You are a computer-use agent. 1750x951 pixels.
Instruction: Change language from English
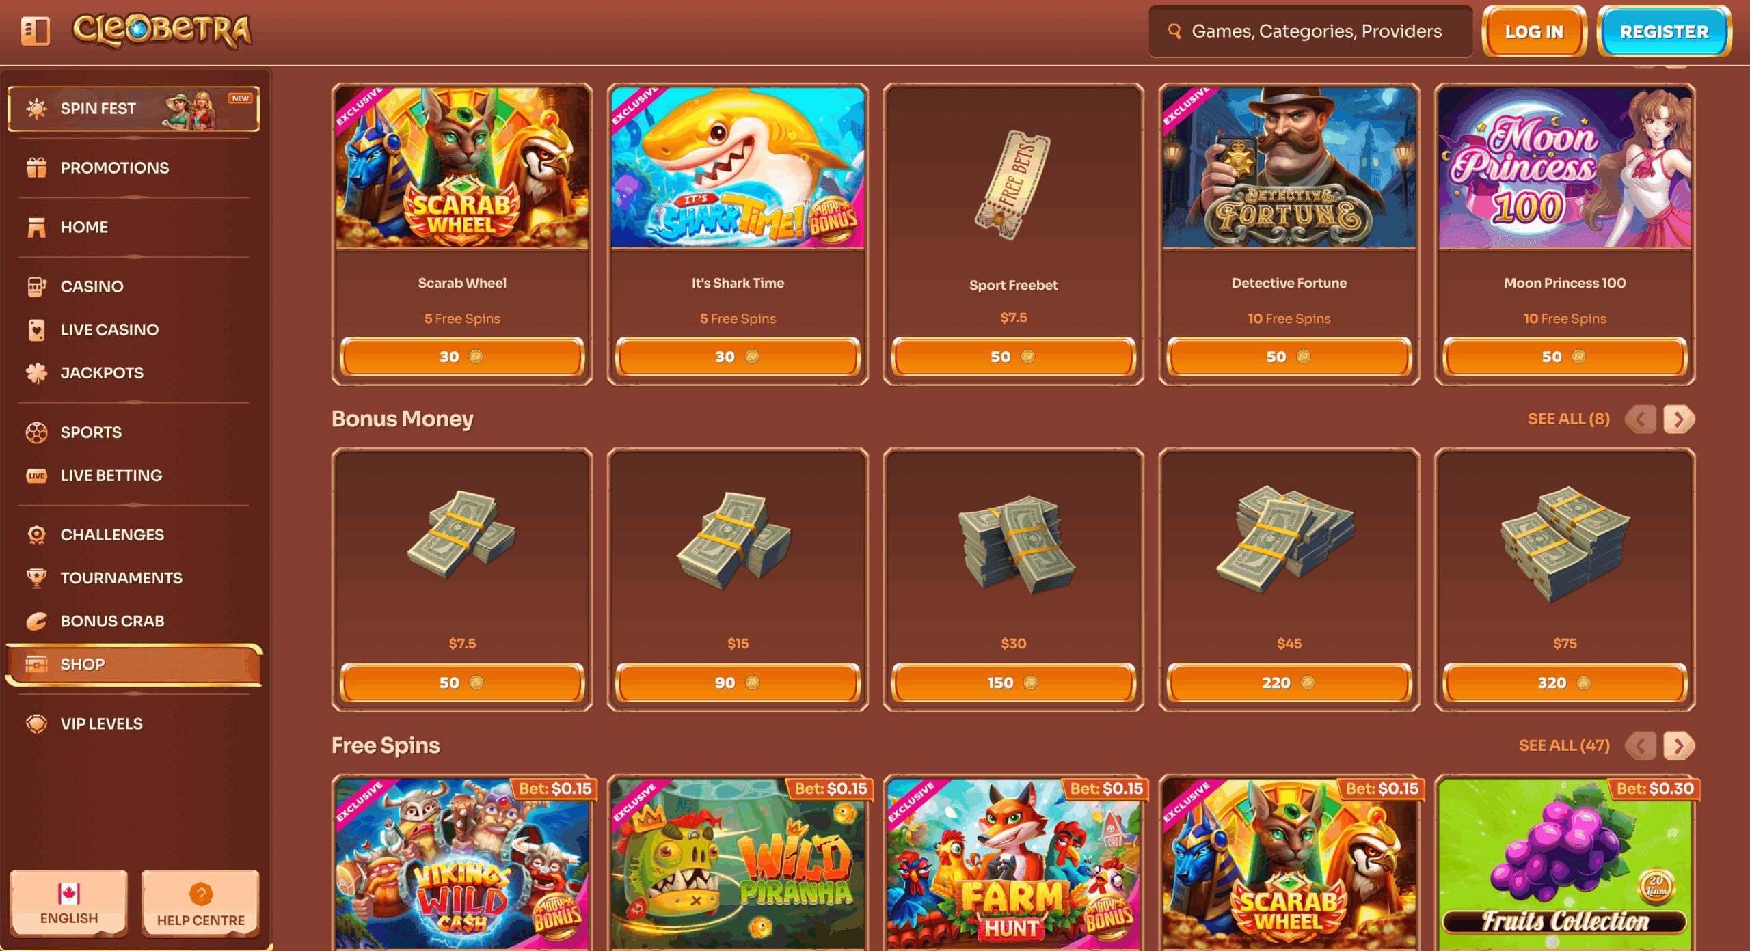(69, 904)
